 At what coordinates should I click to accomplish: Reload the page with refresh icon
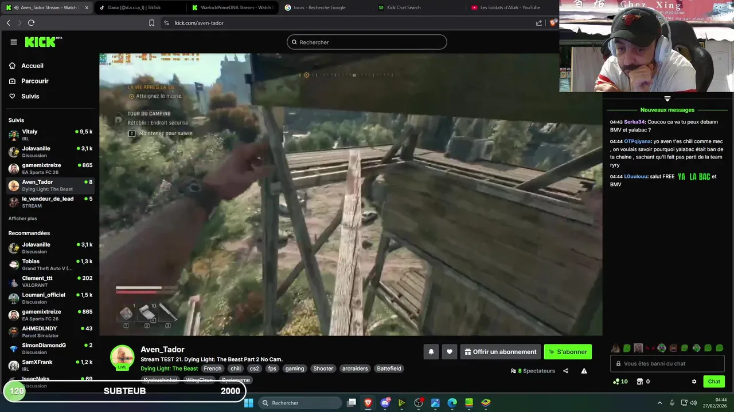(x=31, y=23)
